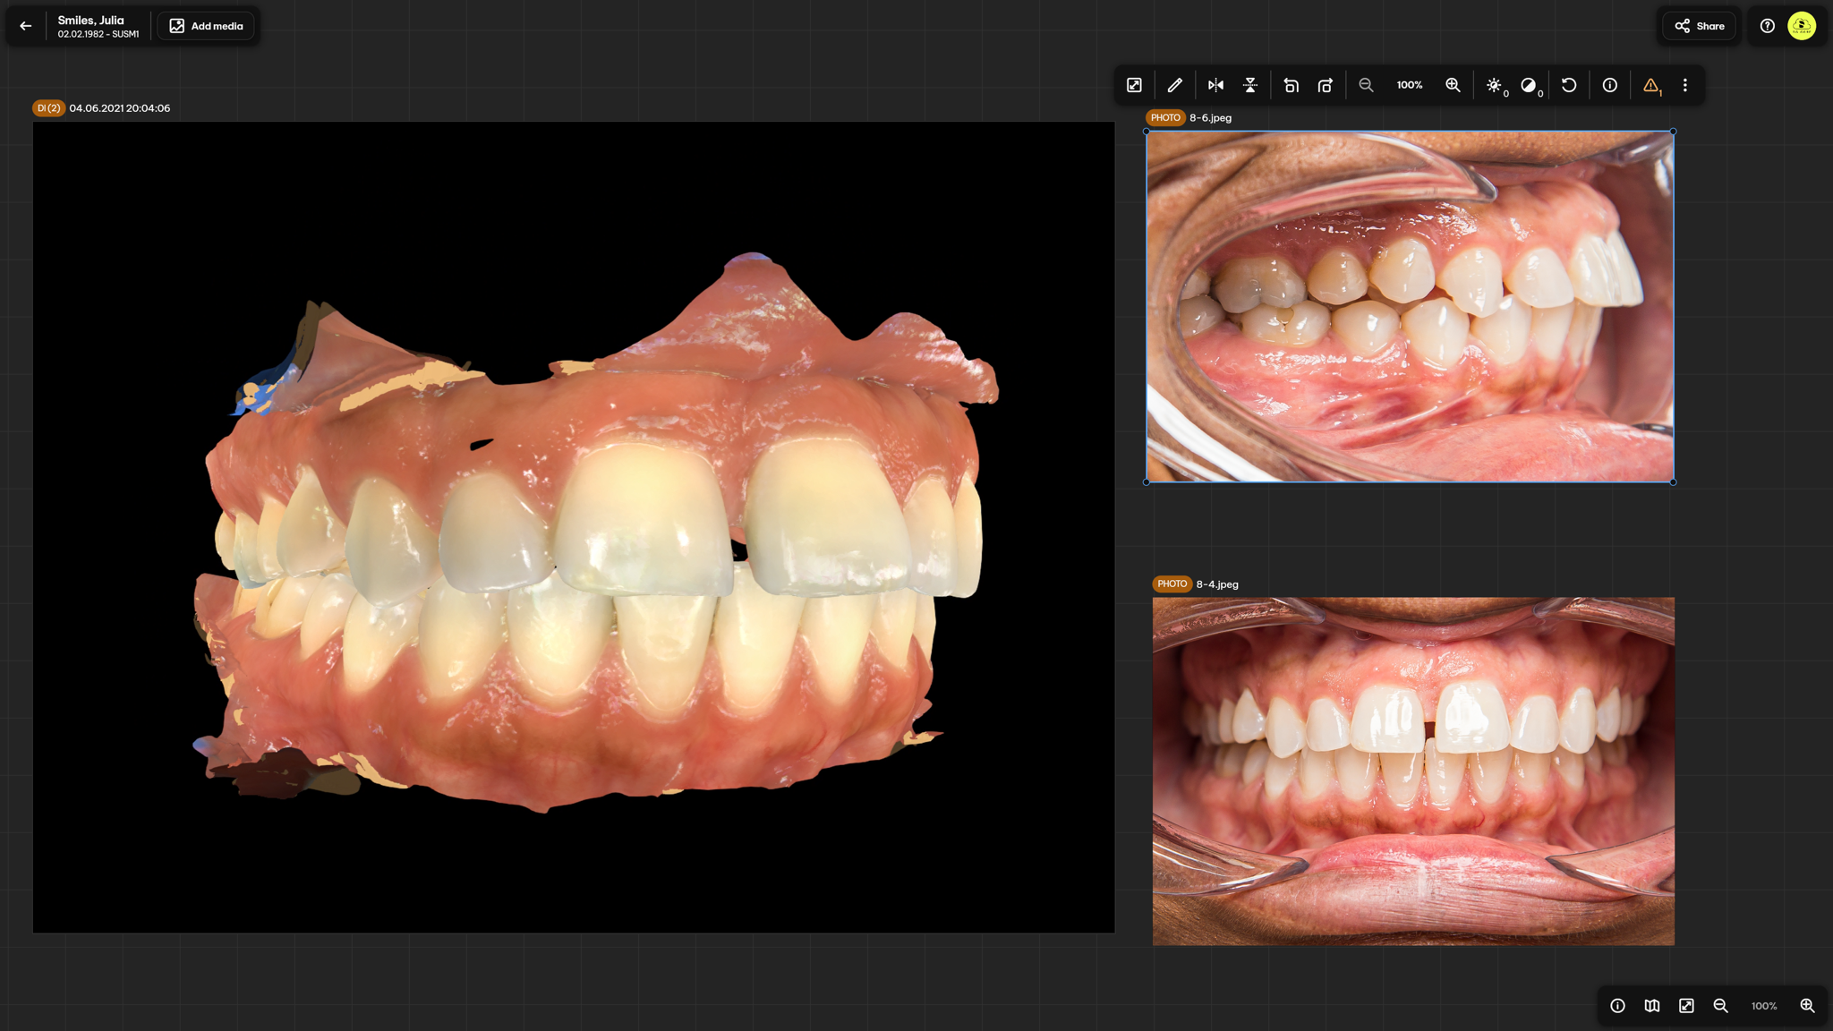This screenshot has width=1833, height=1031.
Task: Go back with the left arrow
Action: pyautogui.click(x=26, y=26)
